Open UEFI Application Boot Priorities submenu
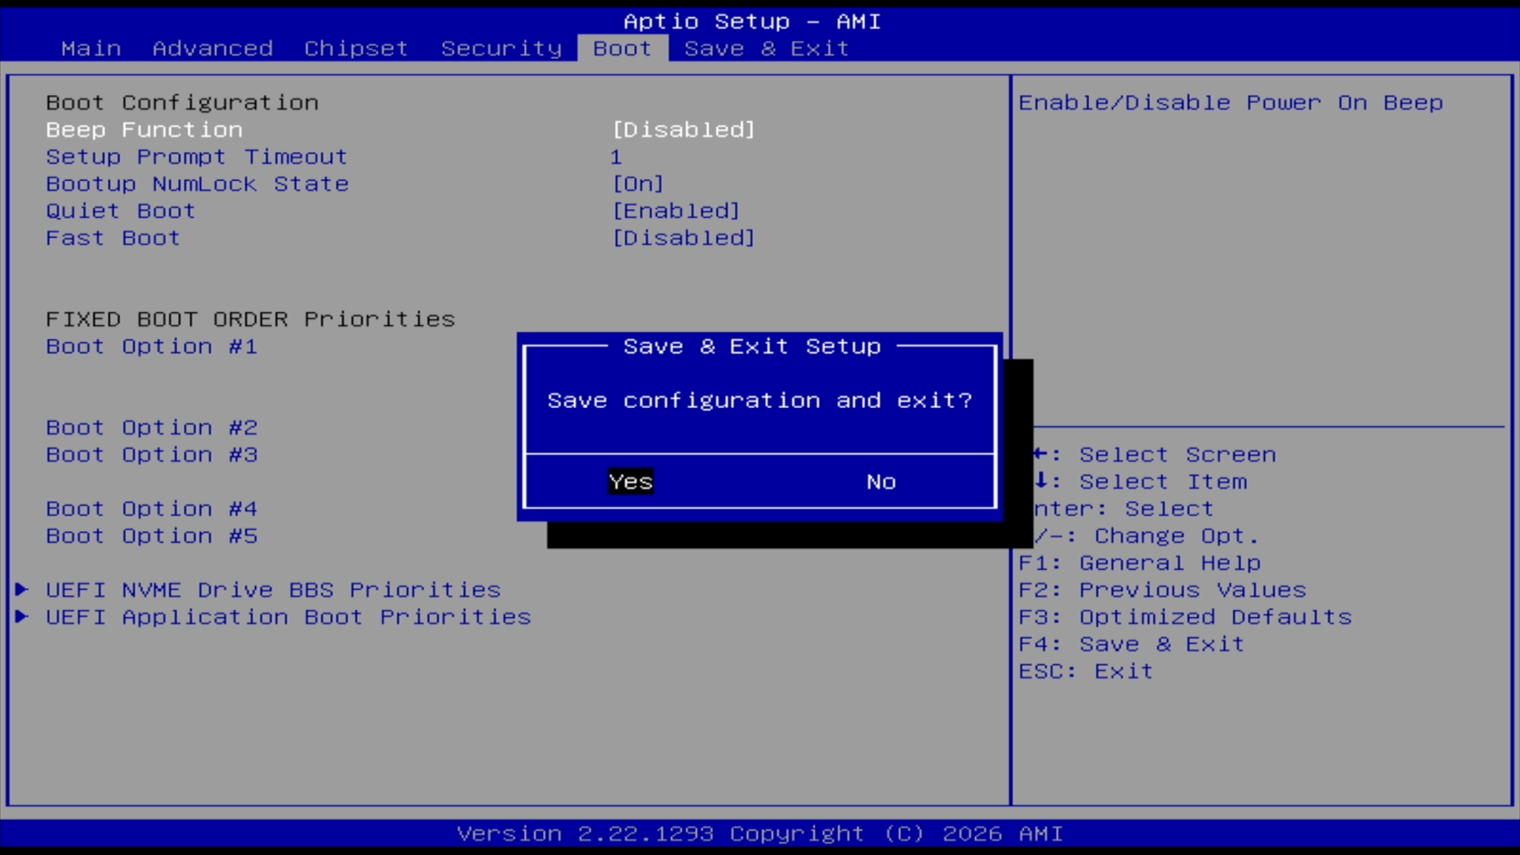Viewport: 1520px width, 855px height. pyautogui.click(x=289, y=617)
